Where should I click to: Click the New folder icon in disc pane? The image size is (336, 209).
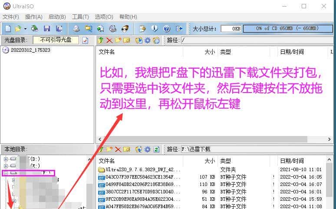pyautogui.click(x=118, y=40)
